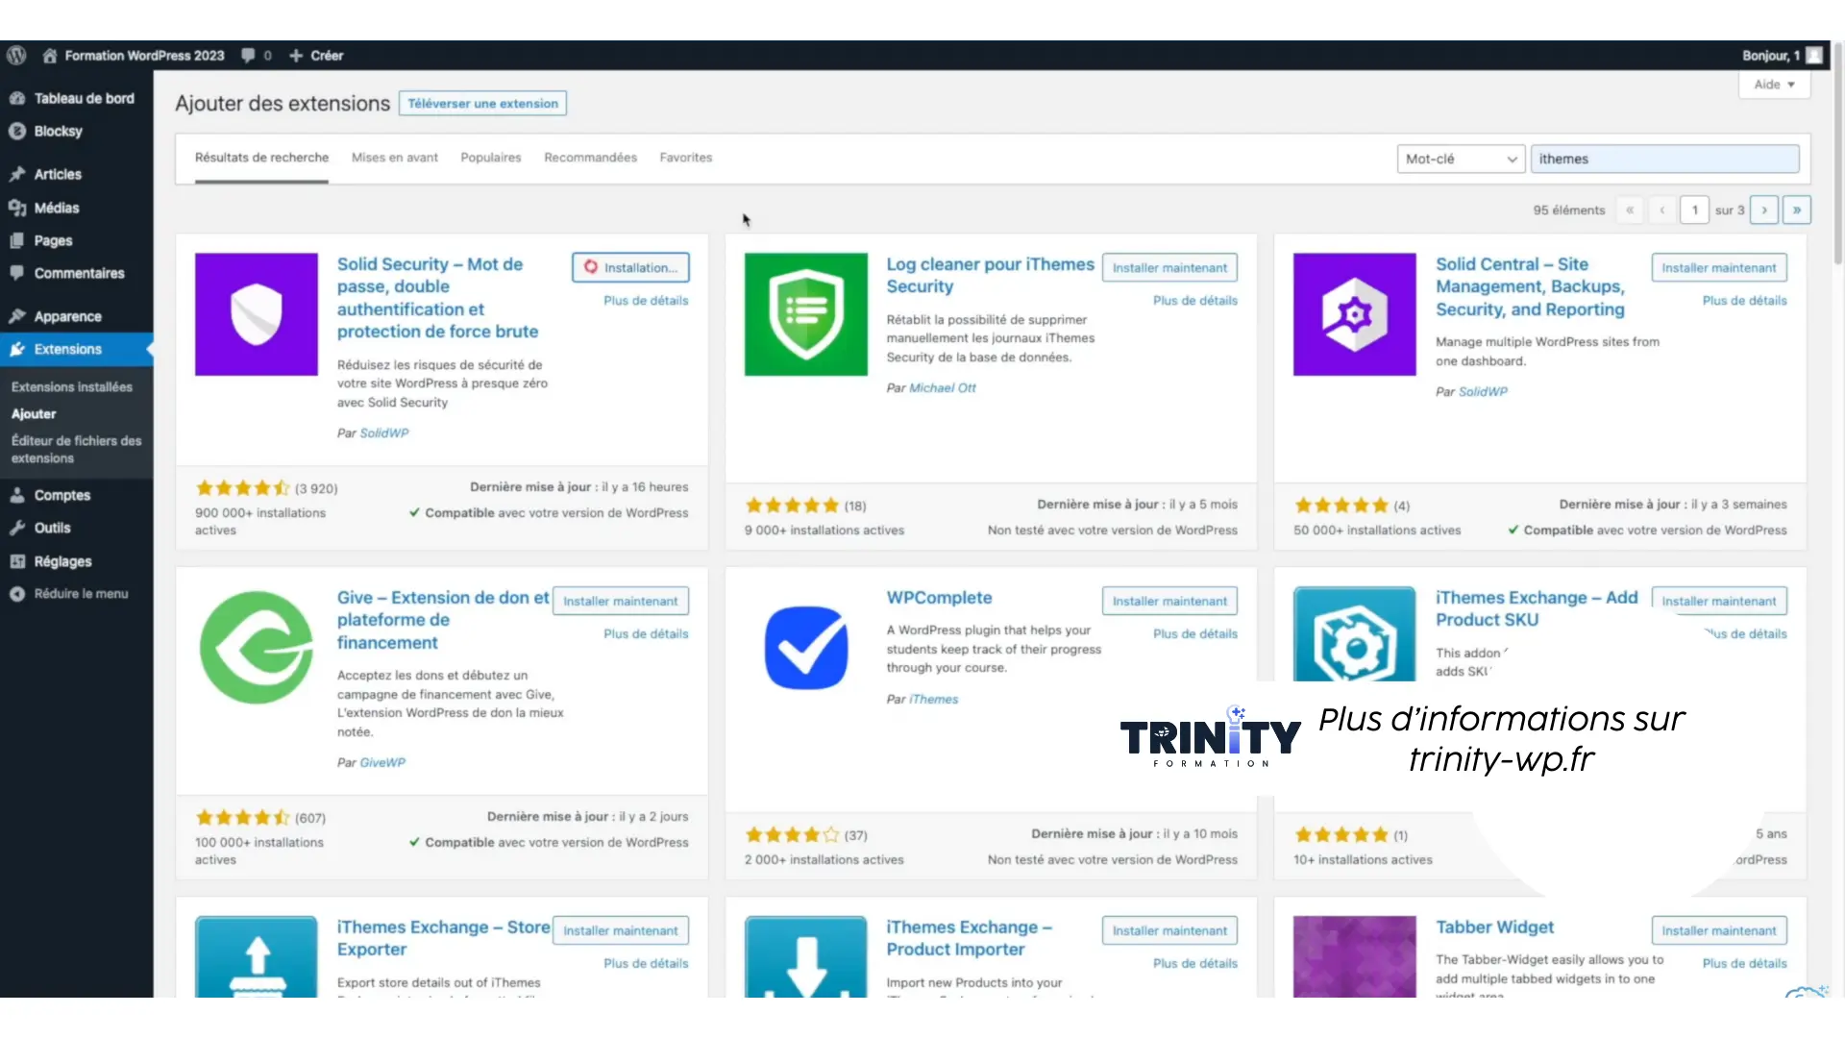Click the WordPress logo icon in admin bar

[16, 56]
